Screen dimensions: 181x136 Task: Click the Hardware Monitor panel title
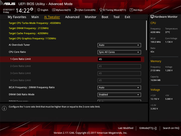click(x=166, y=17)
